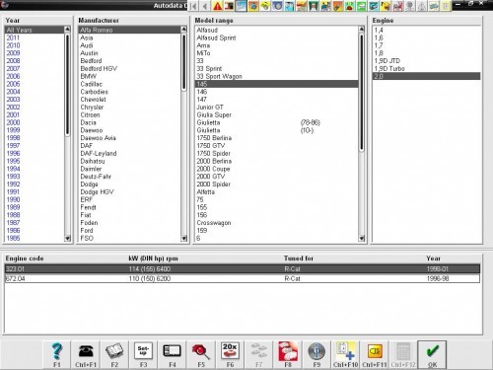Open the 20x icon labeled F6

(x=230, y=354)
